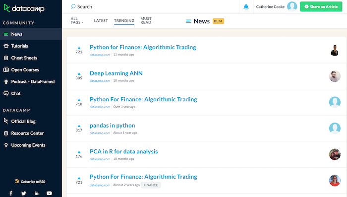Open author avatar for Finance-tagged article
The image size is (347, 197).
pyautogui.click(x=335, y=181)
